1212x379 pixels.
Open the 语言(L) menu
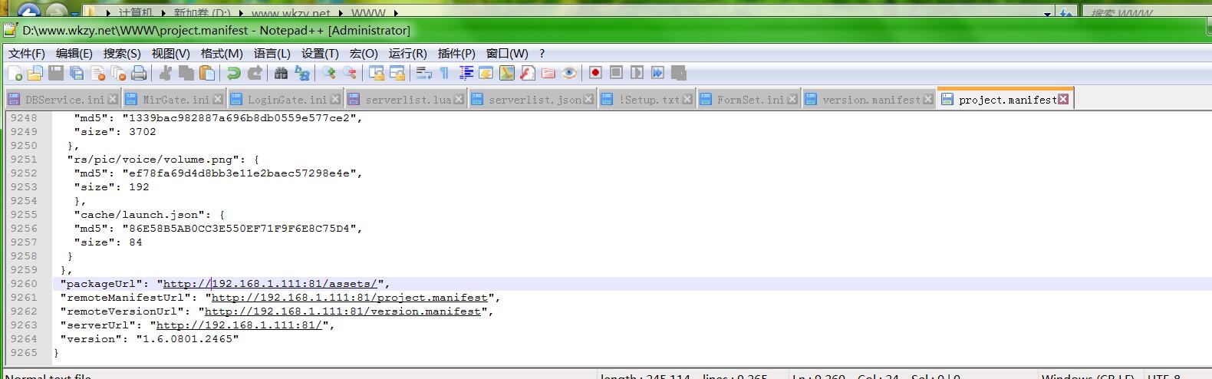[x=272, y=53]
